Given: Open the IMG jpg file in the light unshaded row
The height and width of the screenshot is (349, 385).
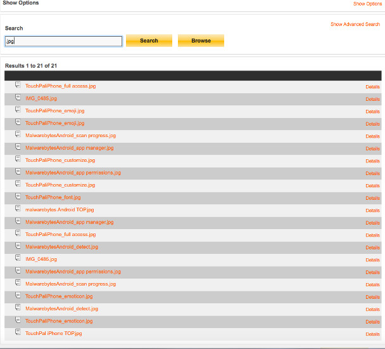Looking at the screenshot, I should click(41, 259).
